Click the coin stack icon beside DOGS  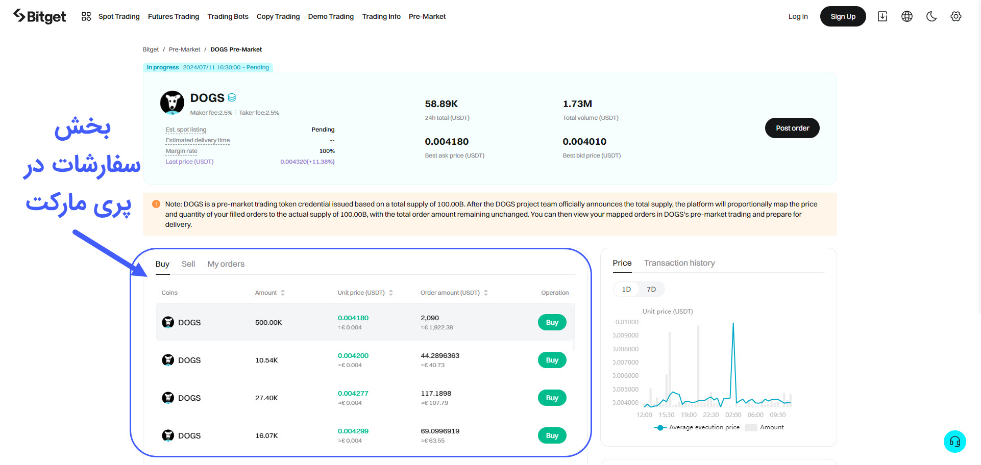click(232, 97)
